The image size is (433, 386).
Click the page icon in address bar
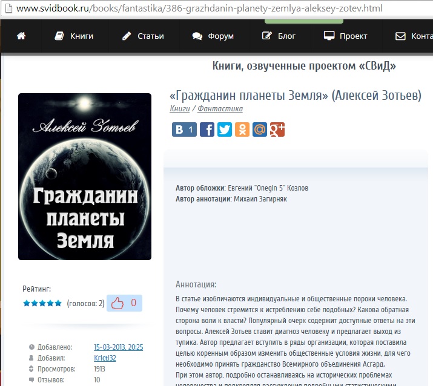coord(9,8)
